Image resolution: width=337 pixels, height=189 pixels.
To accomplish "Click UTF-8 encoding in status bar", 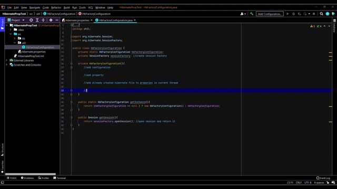I will click(308, 183).
